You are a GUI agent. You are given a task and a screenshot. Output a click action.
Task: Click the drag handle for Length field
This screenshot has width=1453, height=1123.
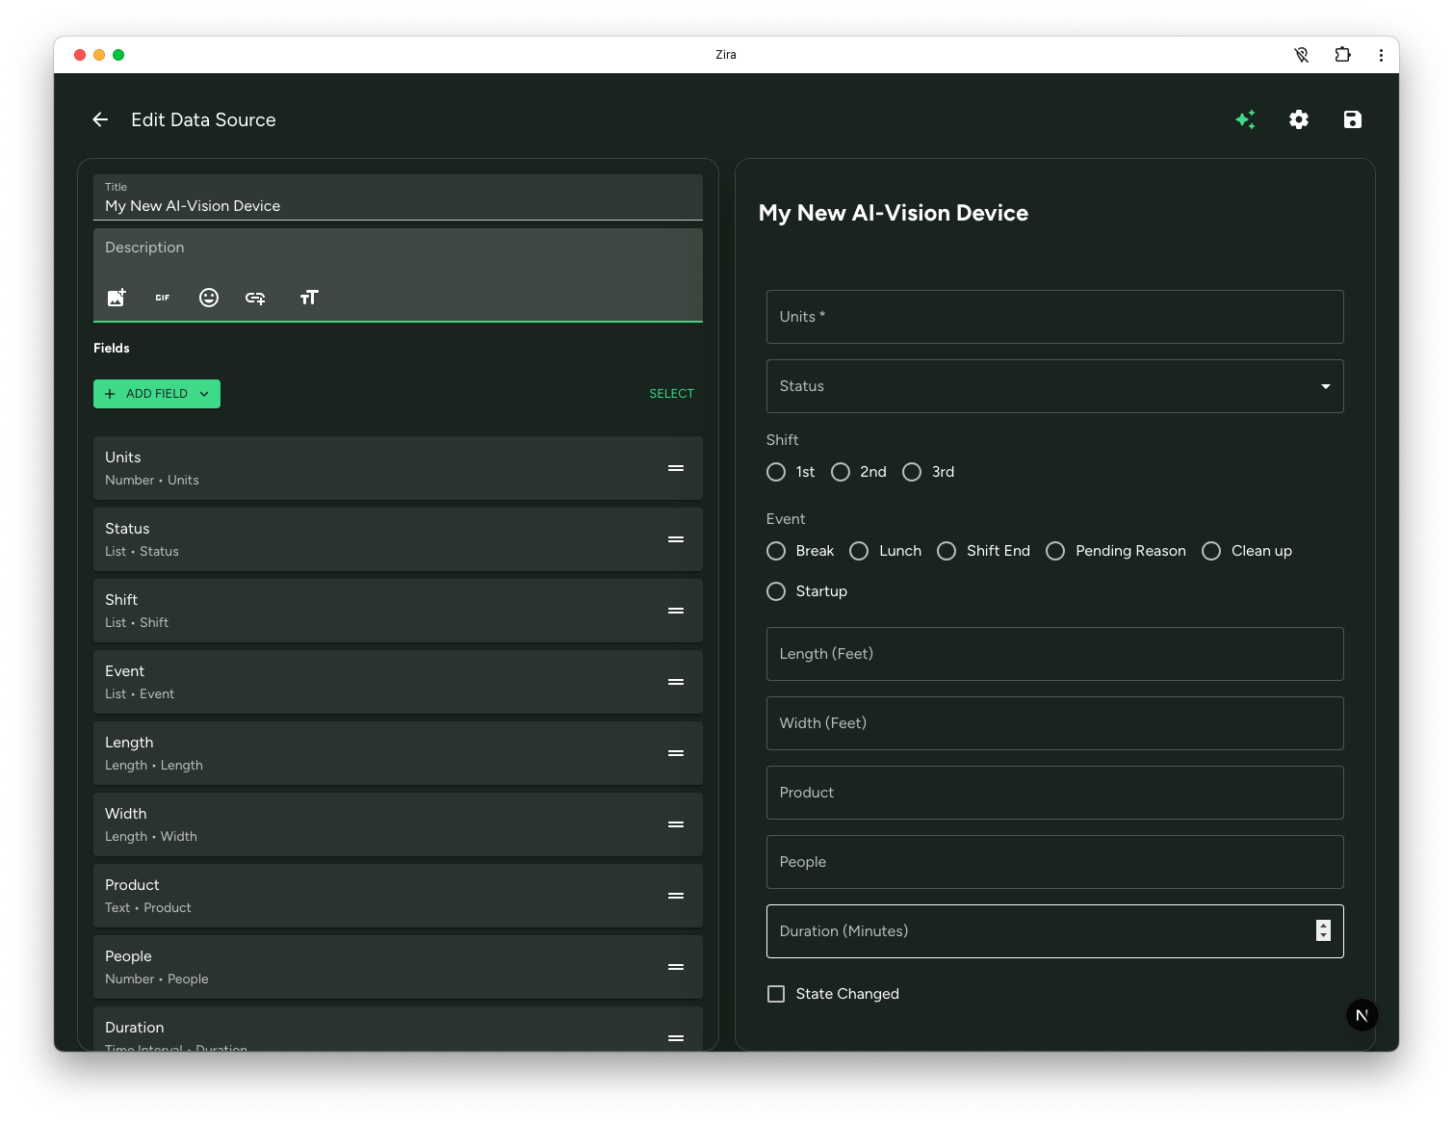[x=676, y=753]
